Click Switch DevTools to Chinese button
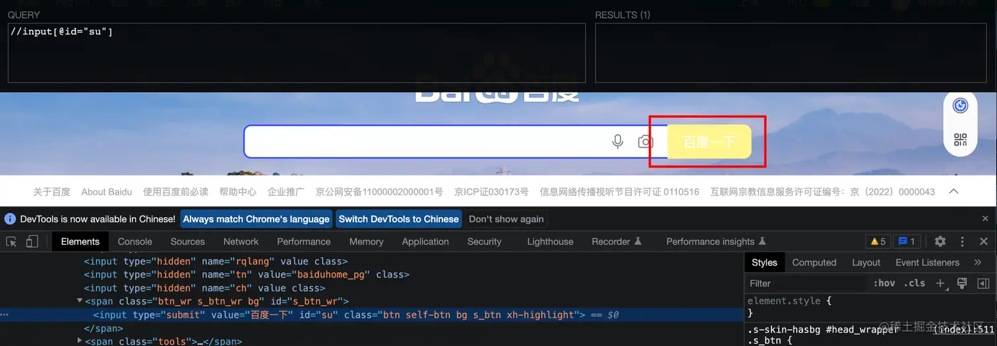997x346 pixels. pyautogui.click(x=398, y=219)
